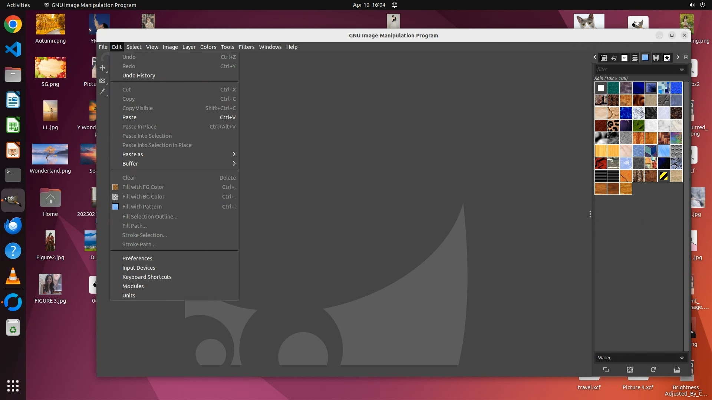
Task: Select the Move tool in toolbox
Action: click(x=102, y=68)
